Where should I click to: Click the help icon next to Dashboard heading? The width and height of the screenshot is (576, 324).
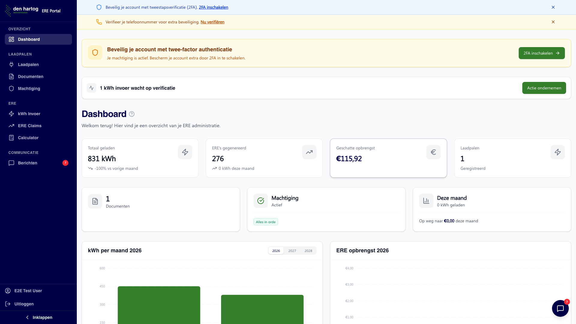[131, 114]
